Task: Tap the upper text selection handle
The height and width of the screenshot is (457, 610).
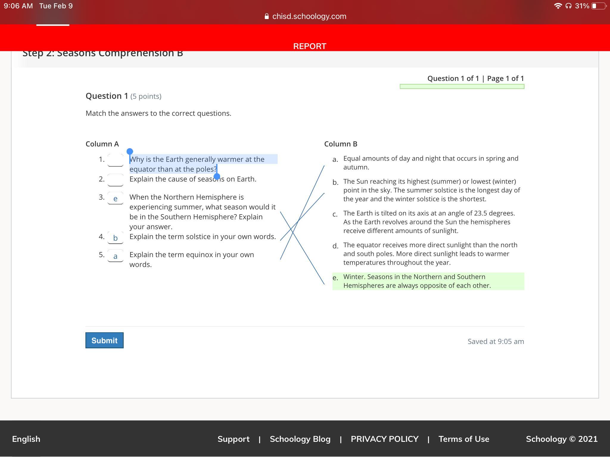Action: [x=130, y=151]
